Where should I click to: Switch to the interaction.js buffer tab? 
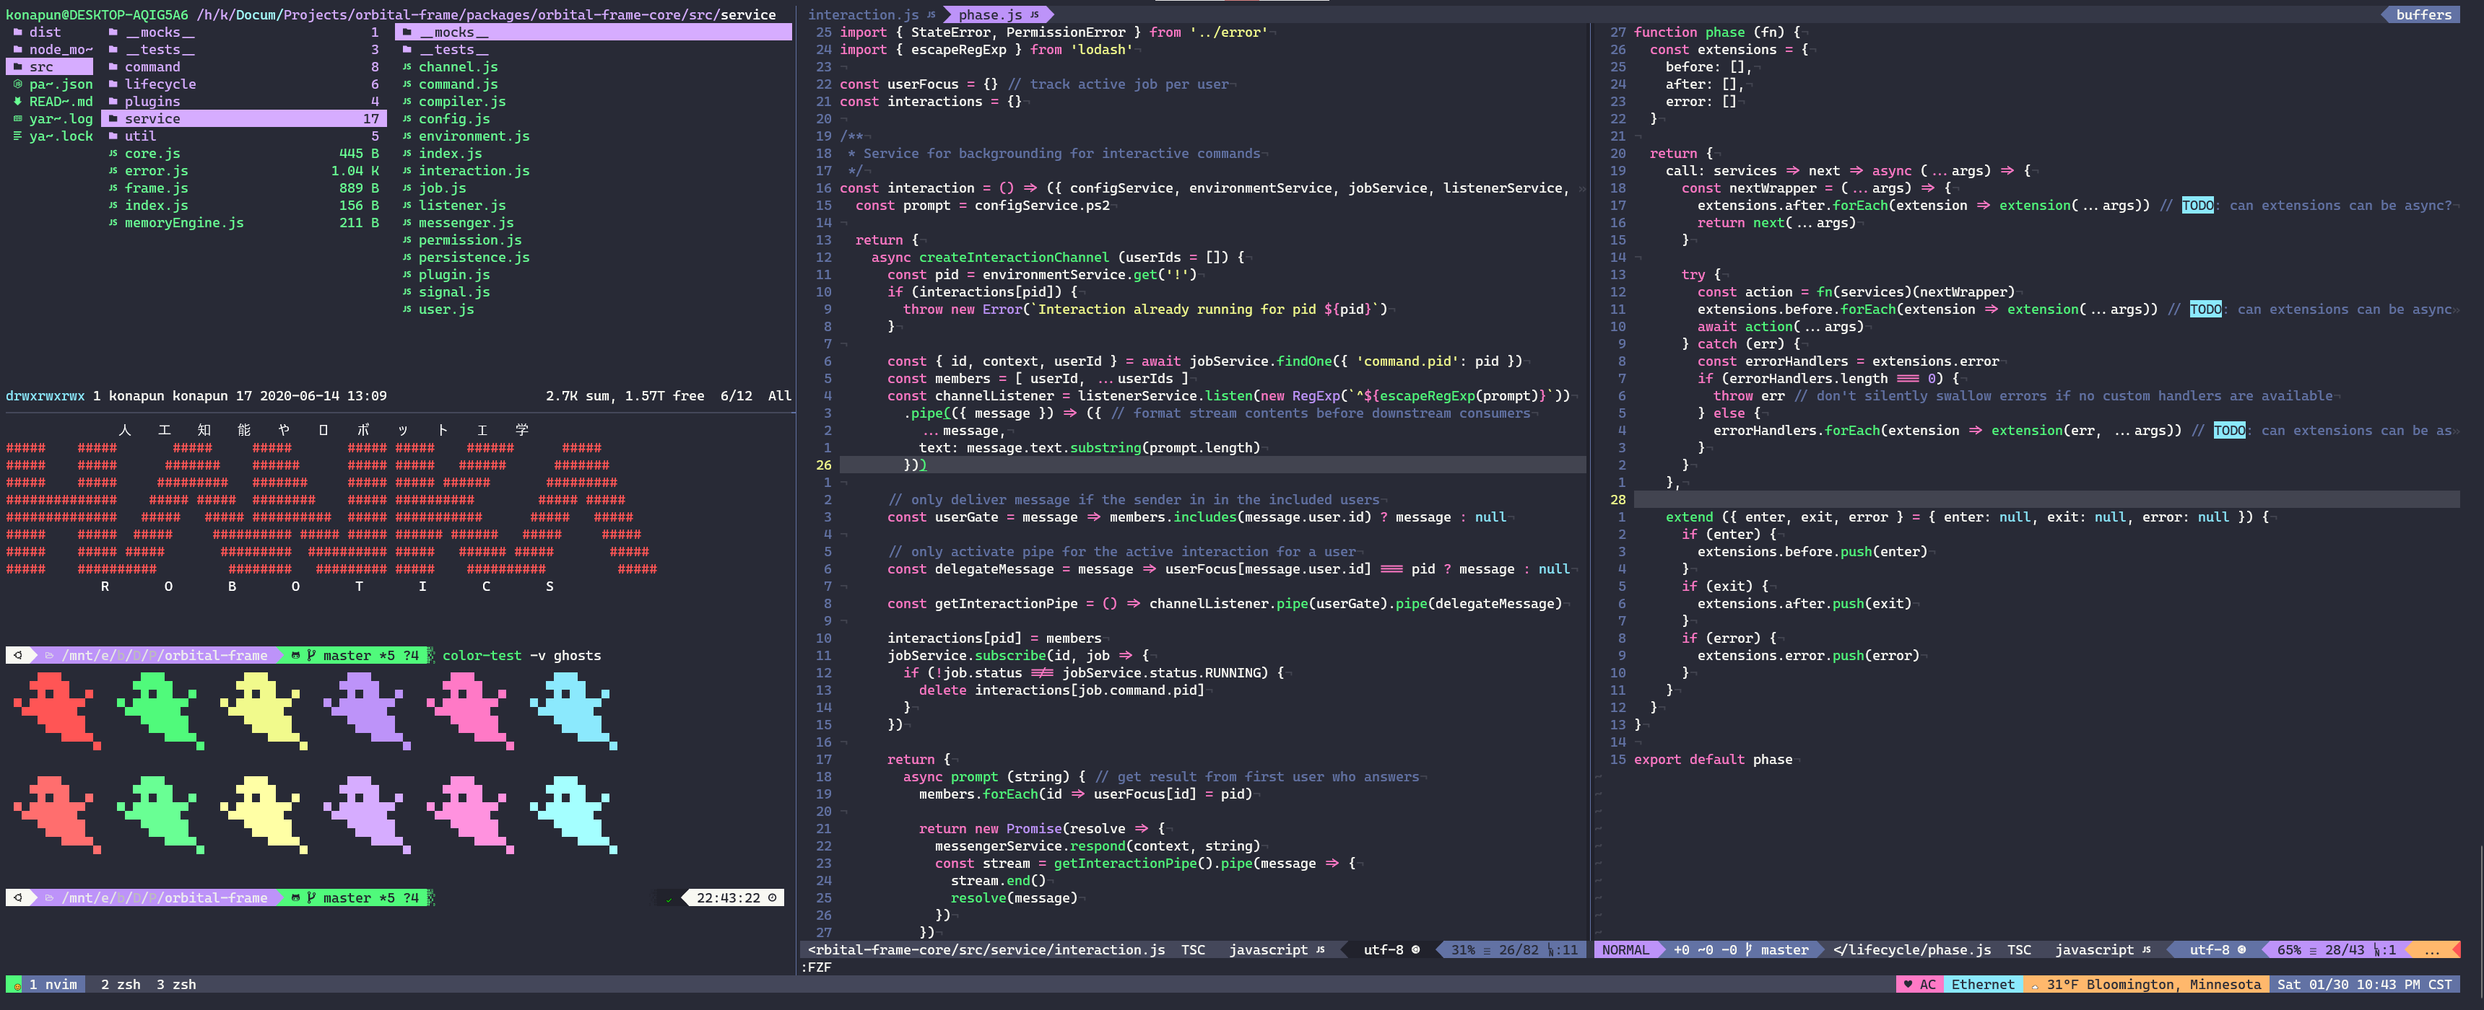coord(863,14)
